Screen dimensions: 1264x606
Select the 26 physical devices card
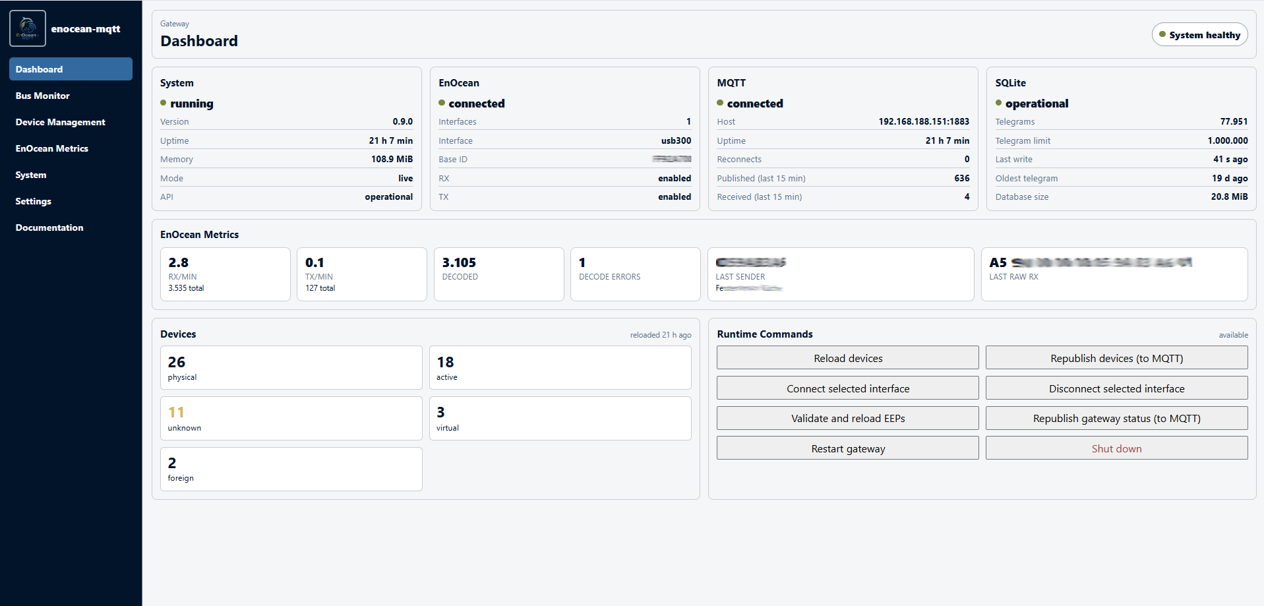[x=291, y=368]
